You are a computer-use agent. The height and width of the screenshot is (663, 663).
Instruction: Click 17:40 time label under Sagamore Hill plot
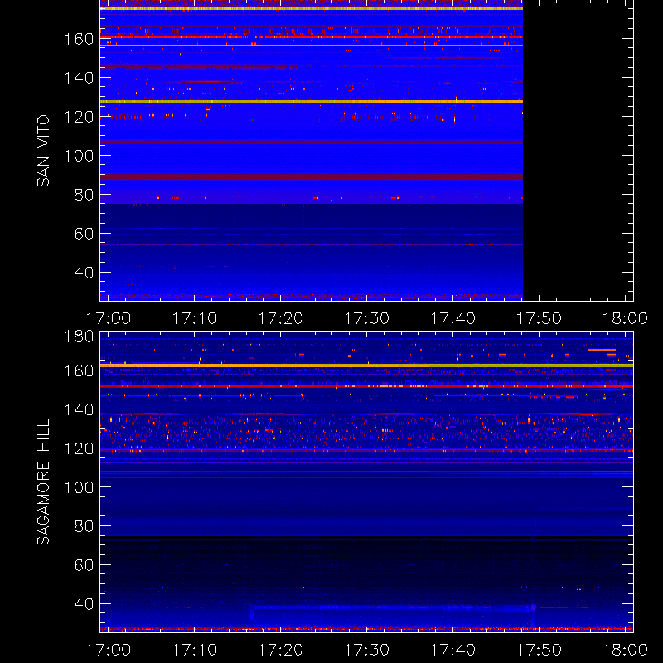point(452,650)
